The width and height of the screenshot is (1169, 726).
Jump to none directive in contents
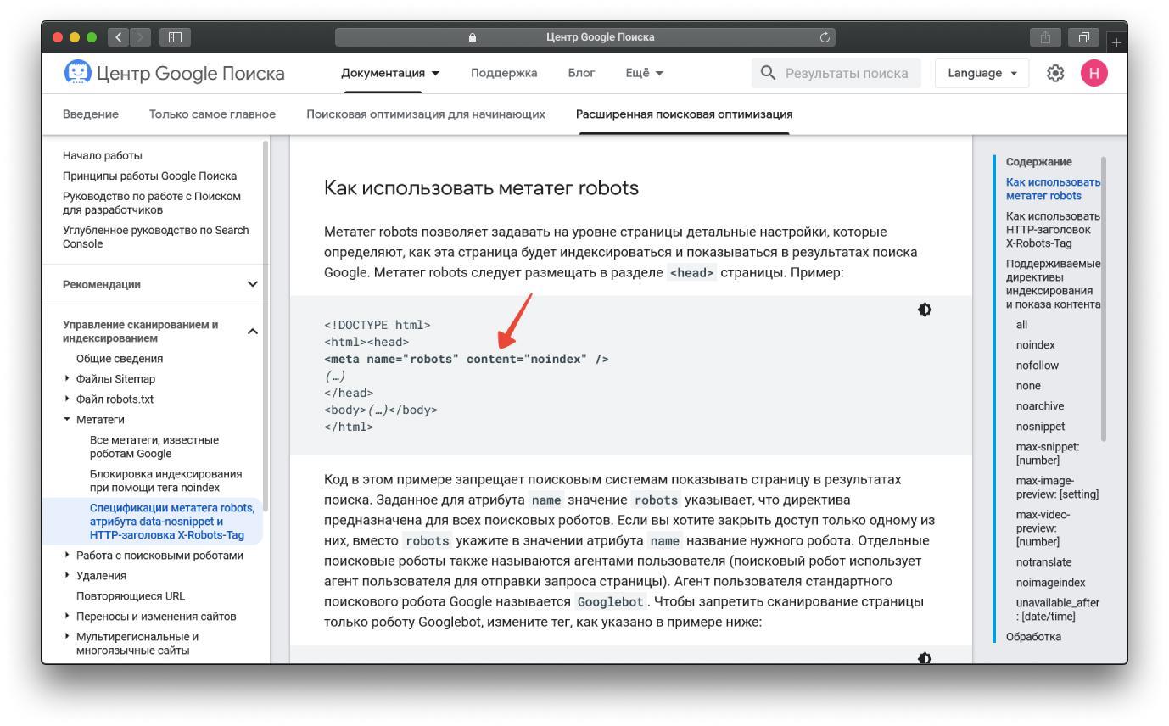pos(1028,386)
